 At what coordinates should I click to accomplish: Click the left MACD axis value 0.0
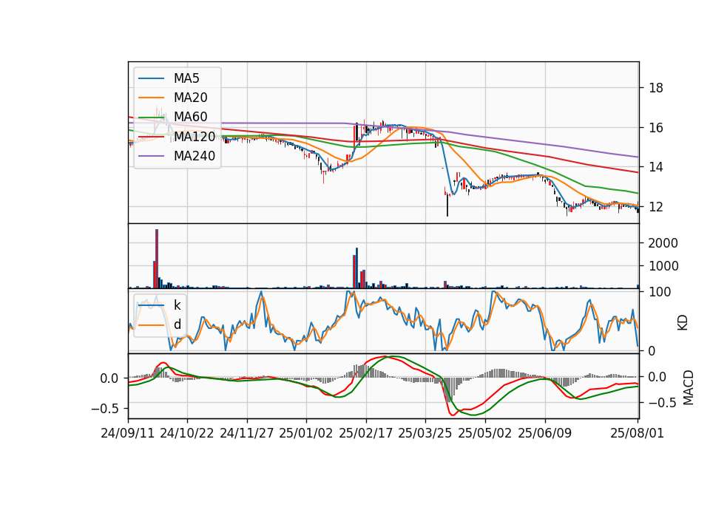[x=109, y=378]
